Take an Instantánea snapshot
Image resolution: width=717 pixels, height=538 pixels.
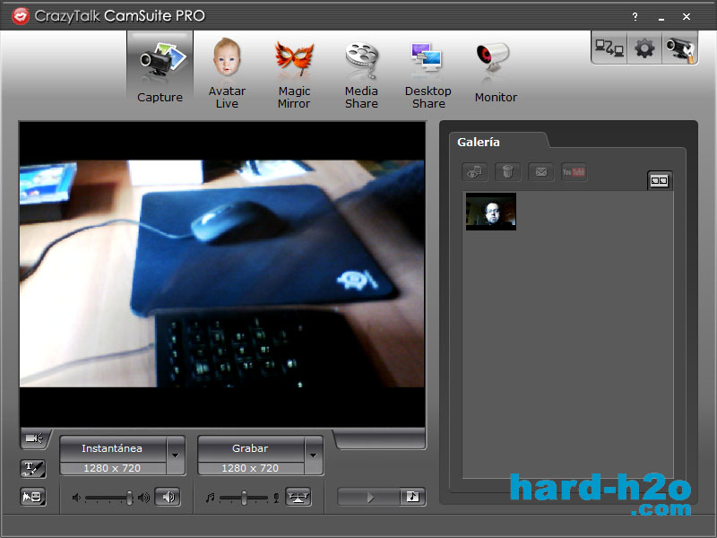pos(113,448)
